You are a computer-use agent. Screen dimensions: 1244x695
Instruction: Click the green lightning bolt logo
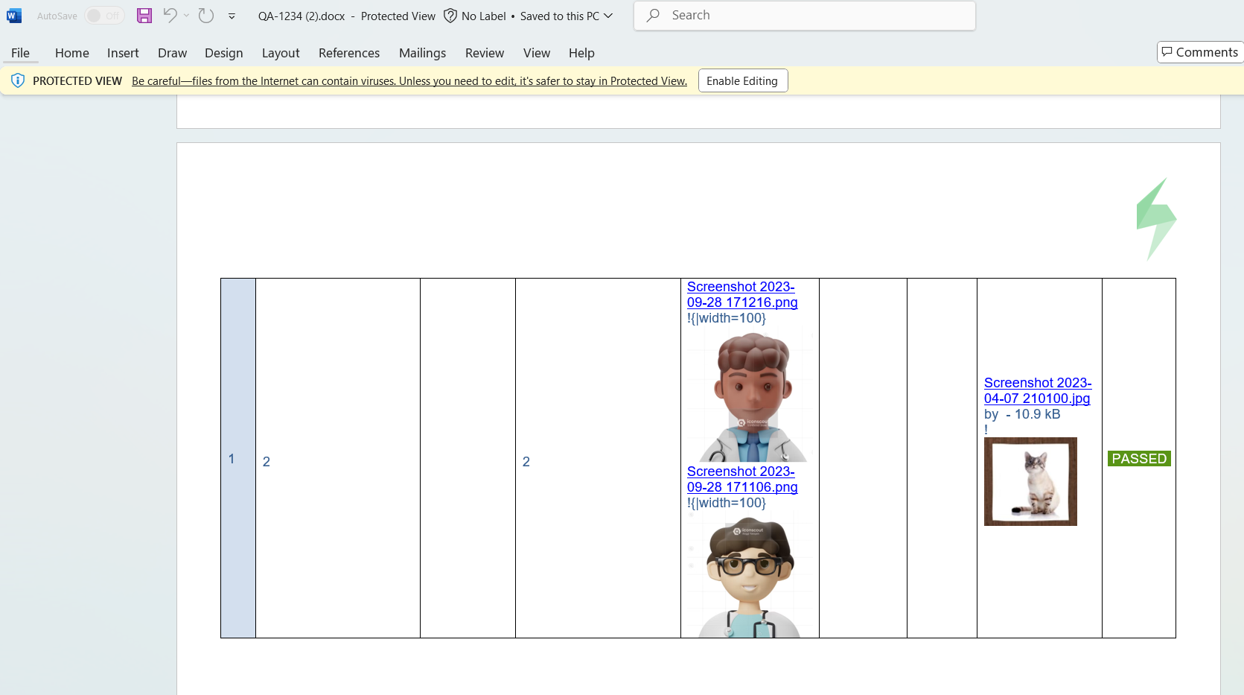(x=1155, y=219)
